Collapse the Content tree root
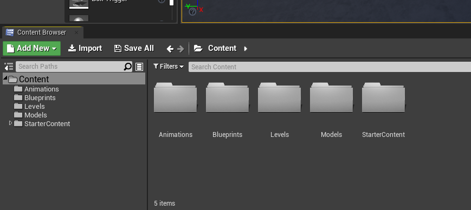471x210 pixels. [x=5, y=78]
